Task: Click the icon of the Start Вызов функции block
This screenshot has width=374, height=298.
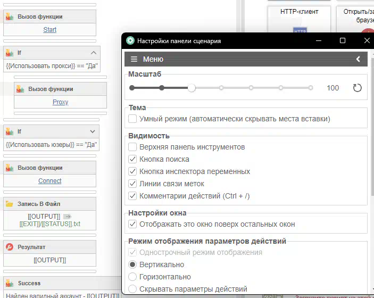Action: click(10, 16)
